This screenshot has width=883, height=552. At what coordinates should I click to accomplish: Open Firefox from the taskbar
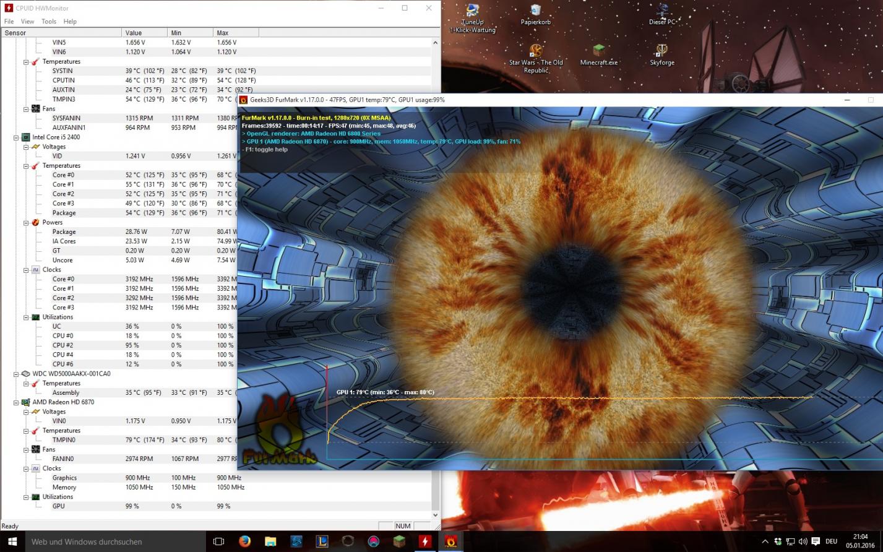pyautogui.click(x=244, y=541)
